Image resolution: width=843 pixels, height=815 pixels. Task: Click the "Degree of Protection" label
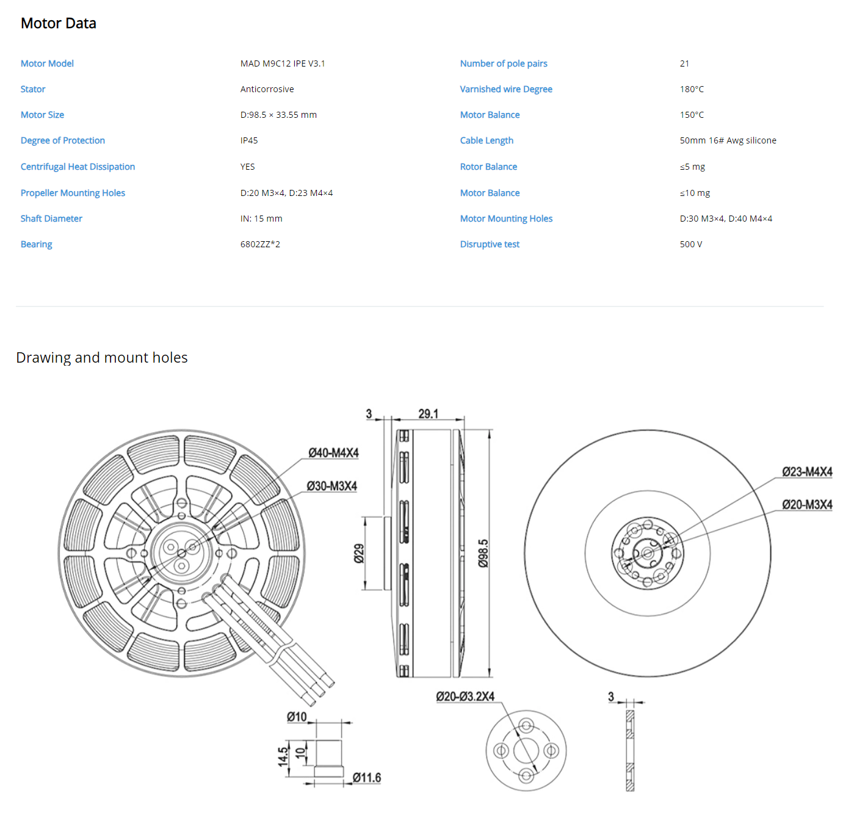[63, 140]
